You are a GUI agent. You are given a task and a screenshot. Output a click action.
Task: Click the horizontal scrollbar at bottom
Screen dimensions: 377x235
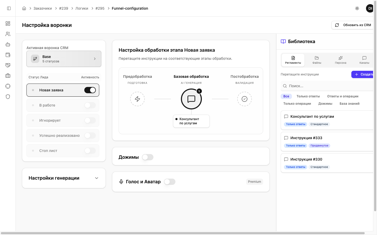183,233
